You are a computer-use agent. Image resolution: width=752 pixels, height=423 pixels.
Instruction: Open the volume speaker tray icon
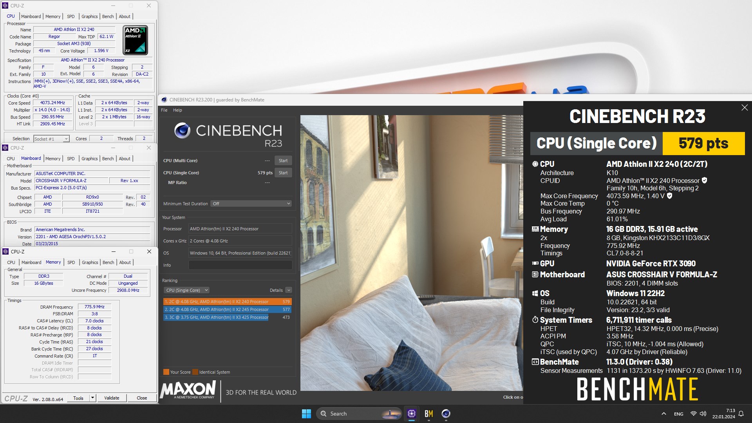(703, 414)
